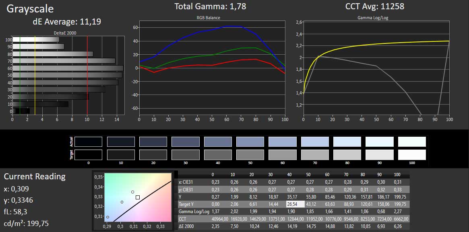The height and width of the screenshot is (232, 469).
Task: Choose the Actual swatch for level 80
Action: [347, 142]
